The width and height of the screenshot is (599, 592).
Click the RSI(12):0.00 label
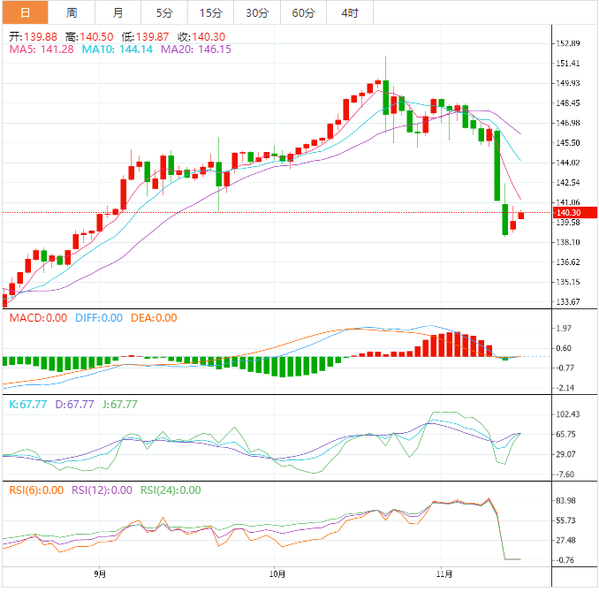102,490
